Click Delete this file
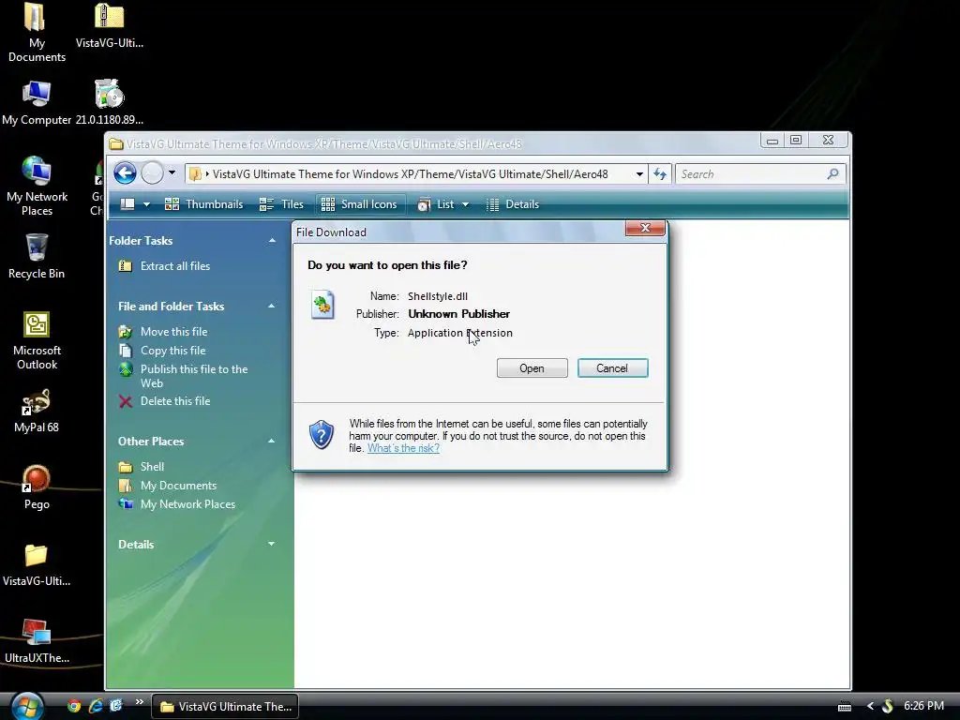 (175, 401)
